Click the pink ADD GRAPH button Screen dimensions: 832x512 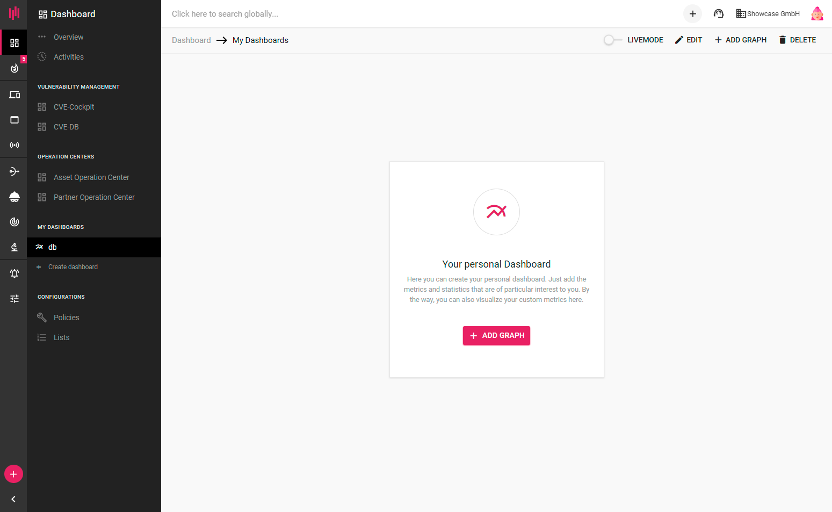point(496,335)
